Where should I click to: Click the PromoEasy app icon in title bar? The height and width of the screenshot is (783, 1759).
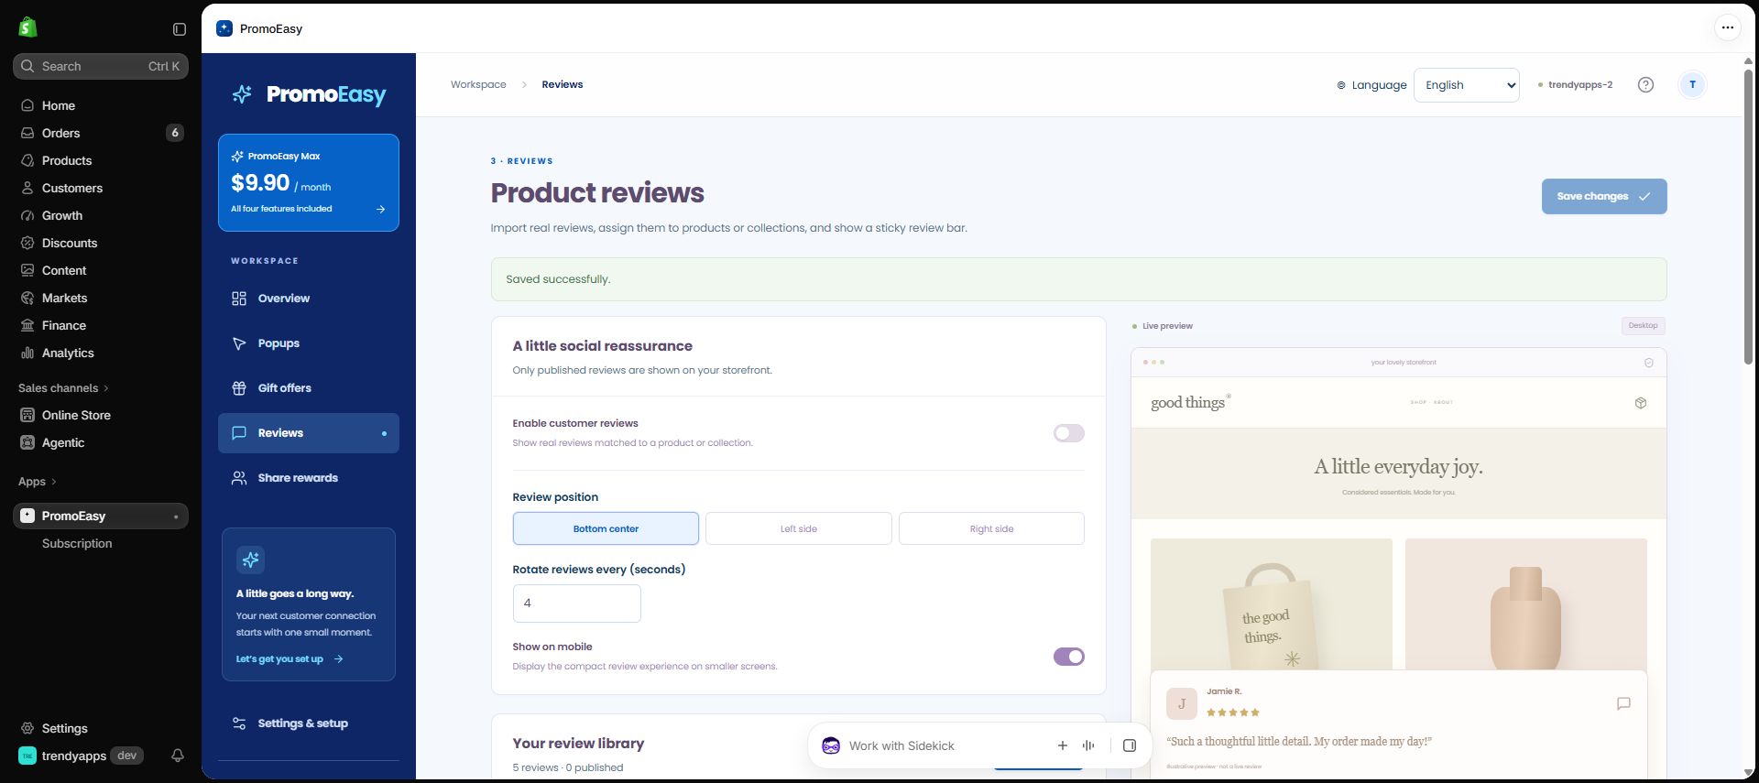click(x=224, y=28)
